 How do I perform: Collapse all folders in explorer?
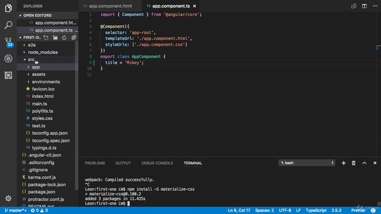click(x=74, y=37)
